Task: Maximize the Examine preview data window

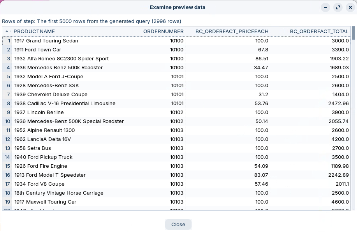Action: pyautogui.click(x=338, y=7)
